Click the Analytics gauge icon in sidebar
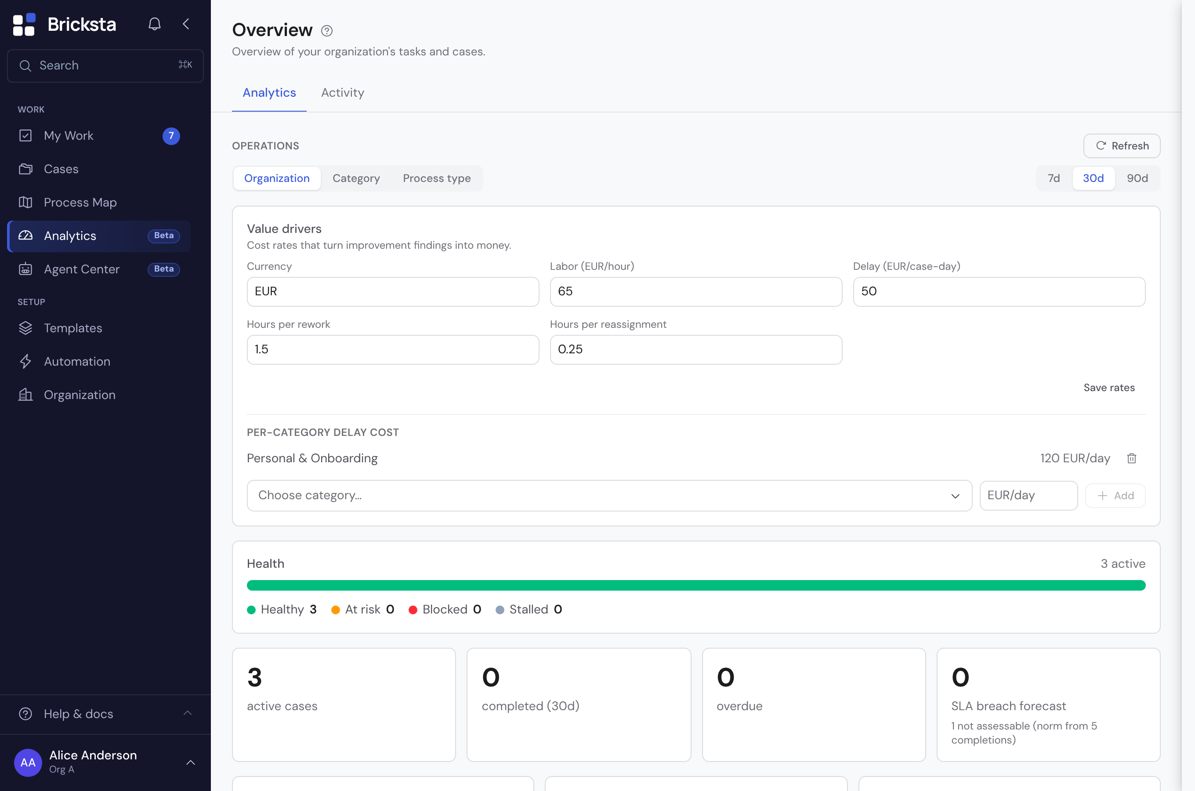 click(25, 236)
